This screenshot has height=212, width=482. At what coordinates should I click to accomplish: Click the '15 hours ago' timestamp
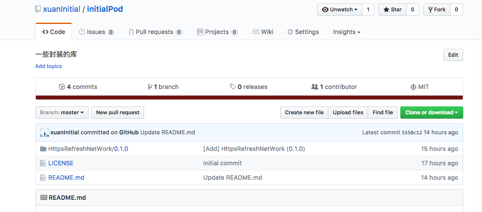tap(439, 149)
